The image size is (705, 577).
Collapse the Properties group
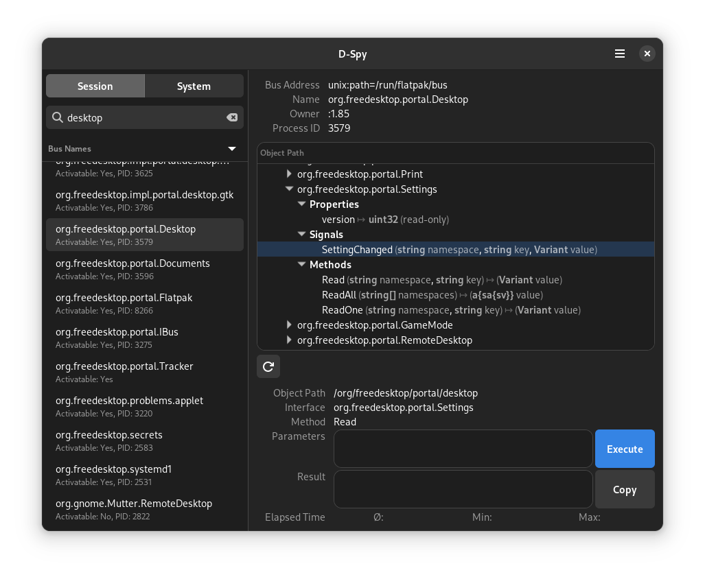(x=301, y=204)
